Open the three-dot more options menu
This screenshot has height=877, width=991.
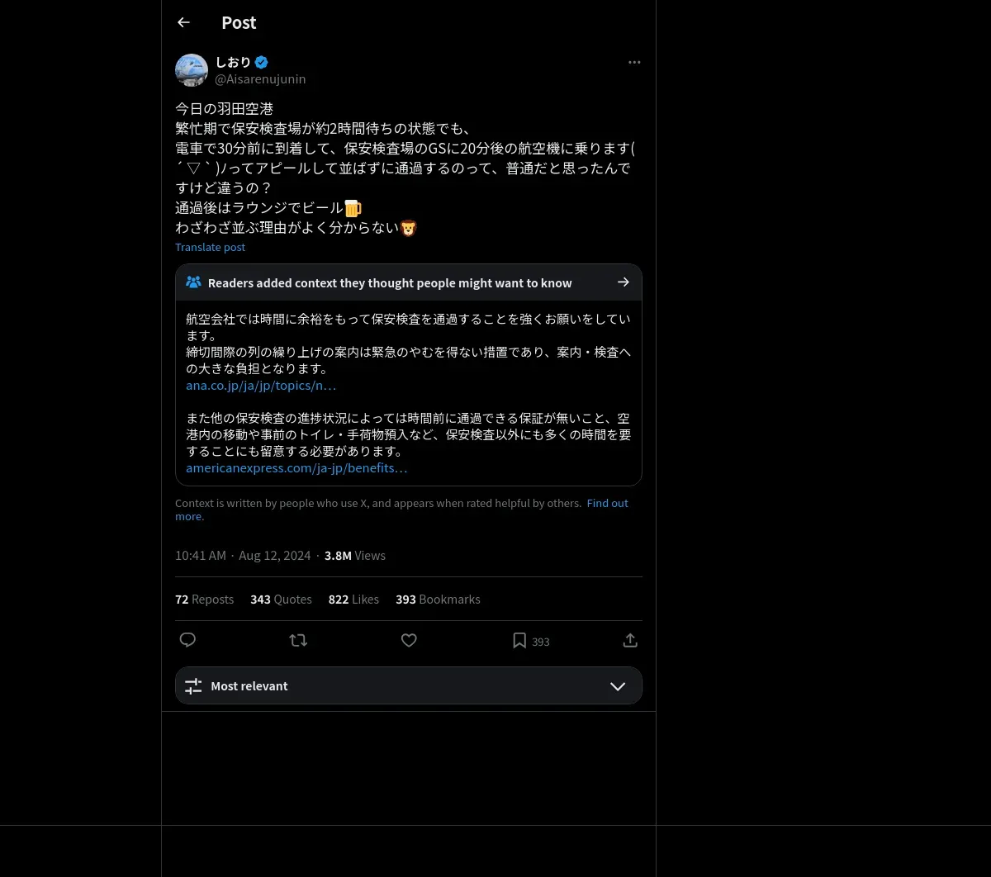pos(634,62)
